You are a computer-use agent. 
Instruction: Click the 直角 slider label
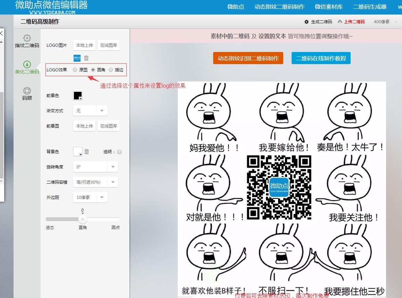click(83, 227)
